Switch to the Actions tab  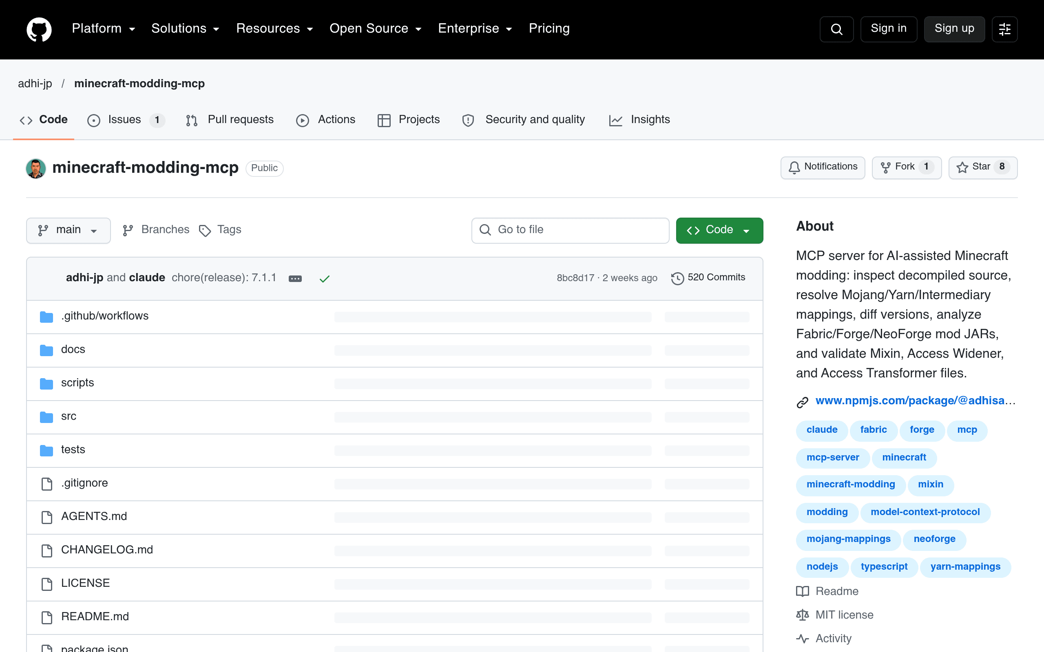[326, 120]
